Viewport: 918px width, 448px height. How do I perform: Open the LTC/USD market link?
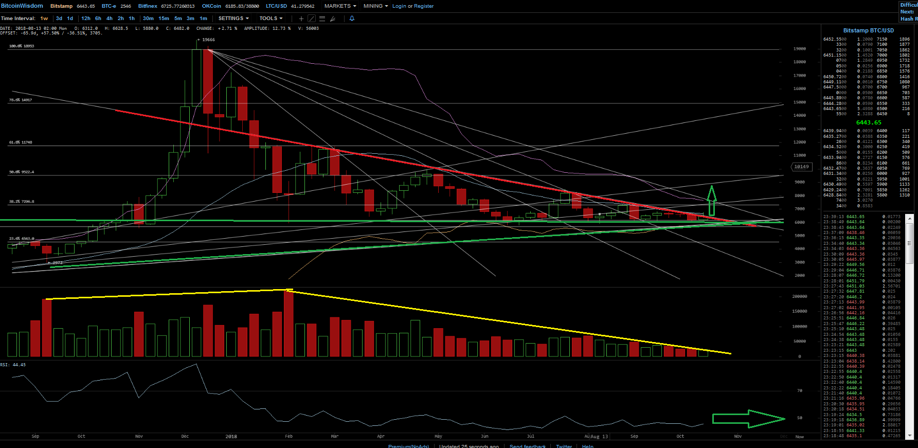pyautogui.click(x=276, y=6)
